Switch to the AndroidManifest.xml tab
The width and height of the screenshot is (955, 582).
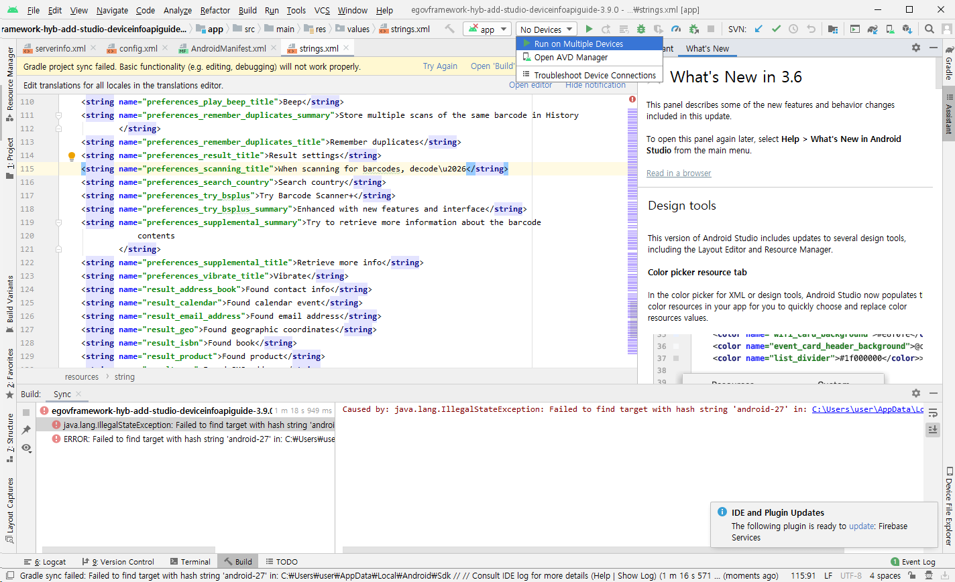click(227, 48)
